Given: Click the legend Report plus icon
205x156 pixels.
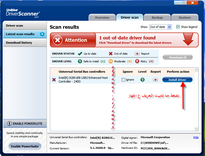Looking at the screenshot, I should [137, 54].
